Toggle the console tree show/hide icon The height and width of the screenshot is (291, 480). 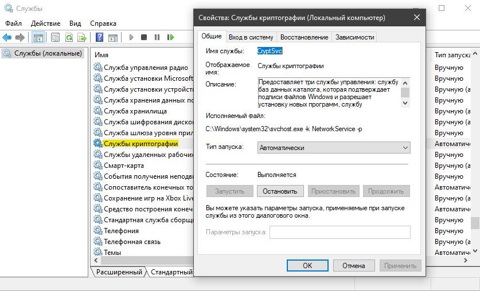[x=38, y=37]
